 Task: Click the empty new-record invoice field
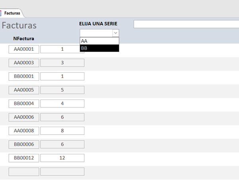click(x=24, y=171)
